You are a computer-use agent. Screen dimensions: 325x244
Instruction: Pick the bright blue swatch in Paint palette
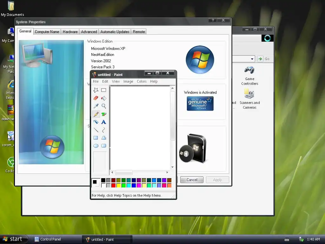134,185
